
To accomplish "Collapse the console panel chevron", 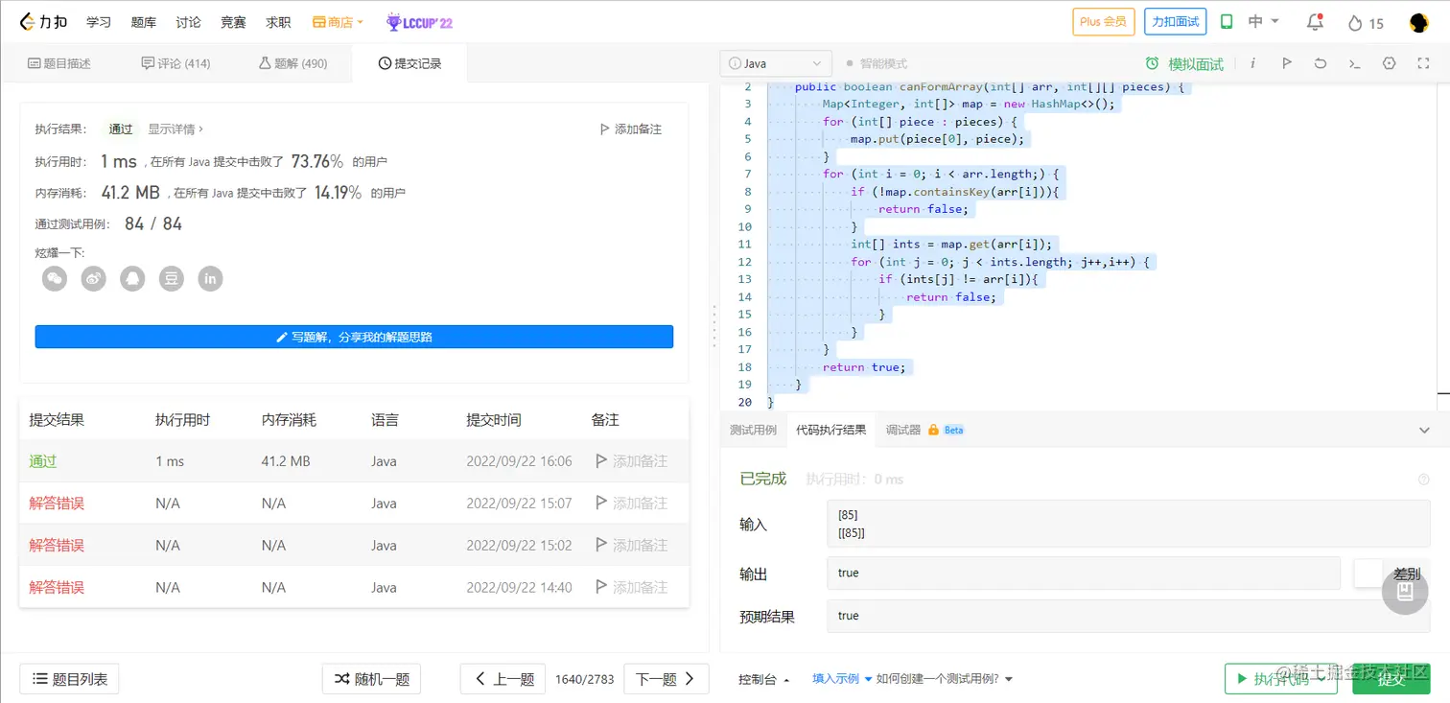I will (x=1424, y=431).
